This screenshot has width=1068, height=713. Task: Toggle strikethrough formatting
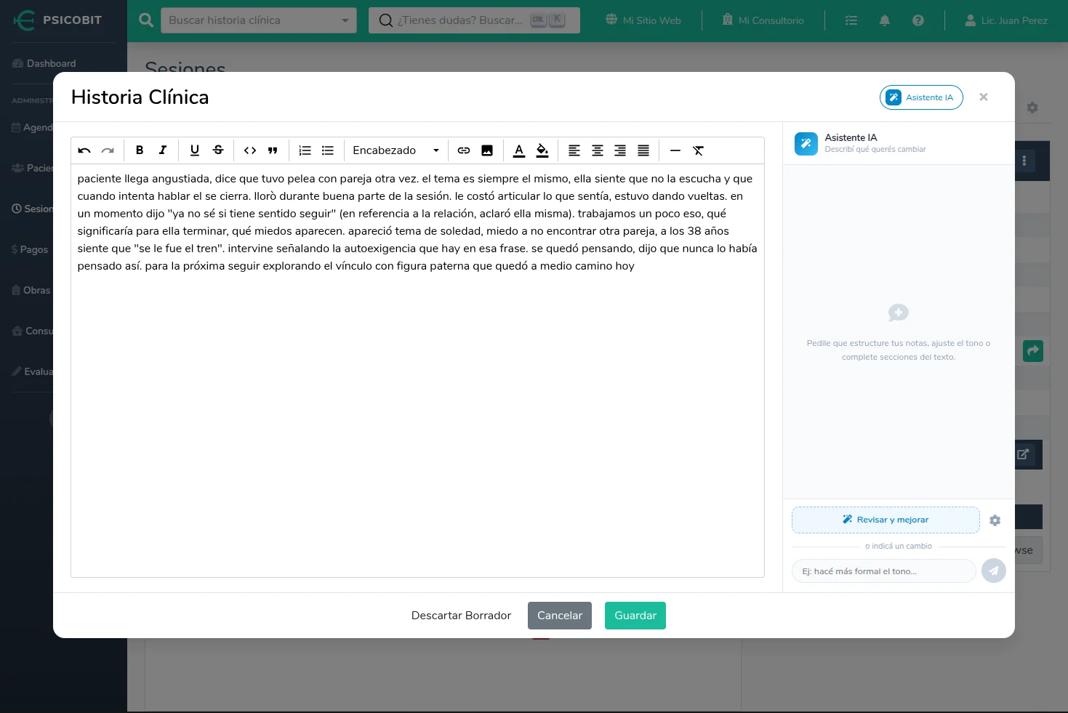pyautogui.click(x=218, y=150)
